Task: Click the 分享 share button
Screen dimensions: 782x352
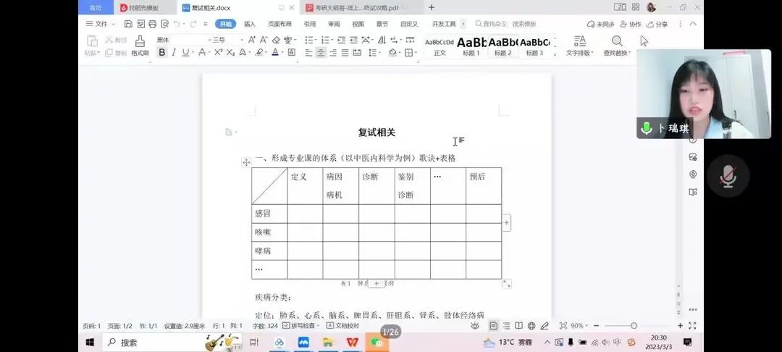Action: pyautogui.click(x=657, y=24)
